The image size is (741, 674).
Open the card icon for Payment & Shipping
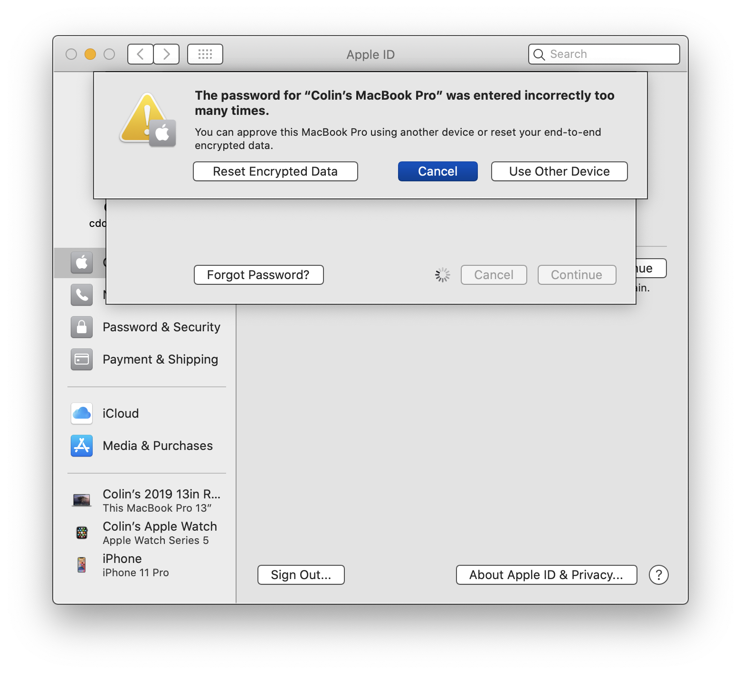click(82, 359)
